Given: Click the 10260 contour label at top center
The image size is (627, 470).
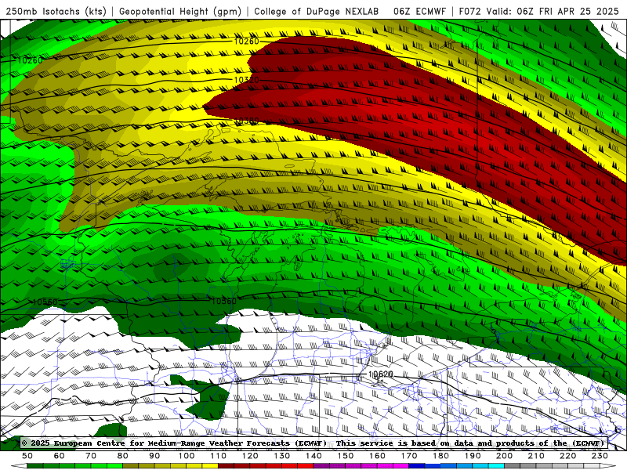Looking at the screenshot, I should tap(246, 42).
